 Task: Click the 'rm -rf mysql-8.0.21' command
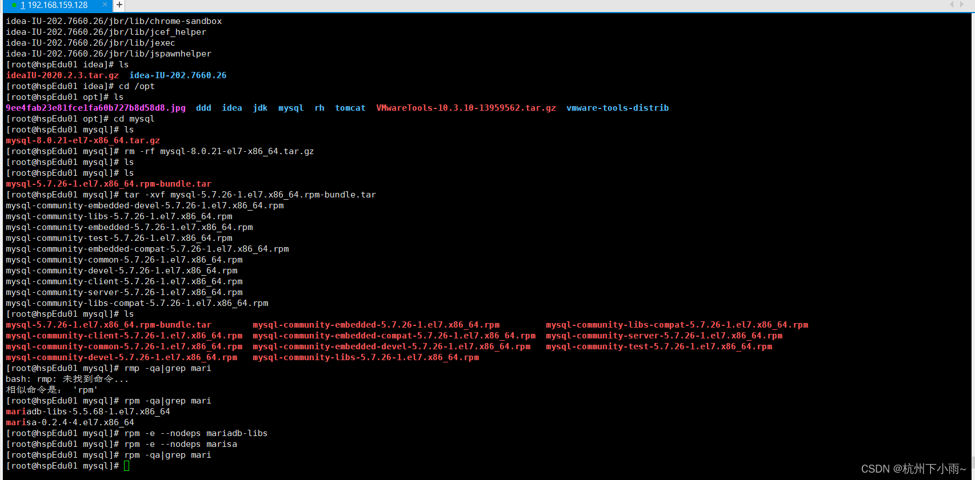click(x=219, y=151)
